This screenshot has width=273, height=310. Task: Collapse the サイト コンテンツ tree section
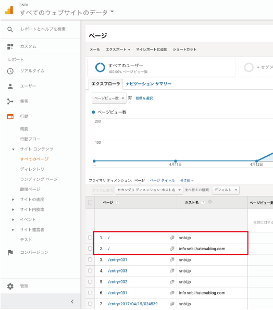click(13, 149)
